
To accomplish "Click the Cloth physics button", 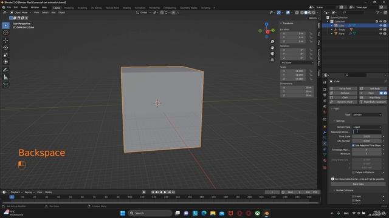I will click(343, 97).
